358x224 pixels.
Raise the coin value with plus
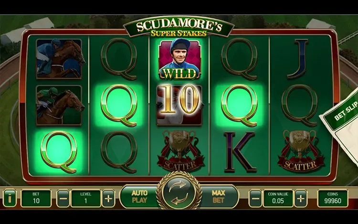[x=300, y=198]
